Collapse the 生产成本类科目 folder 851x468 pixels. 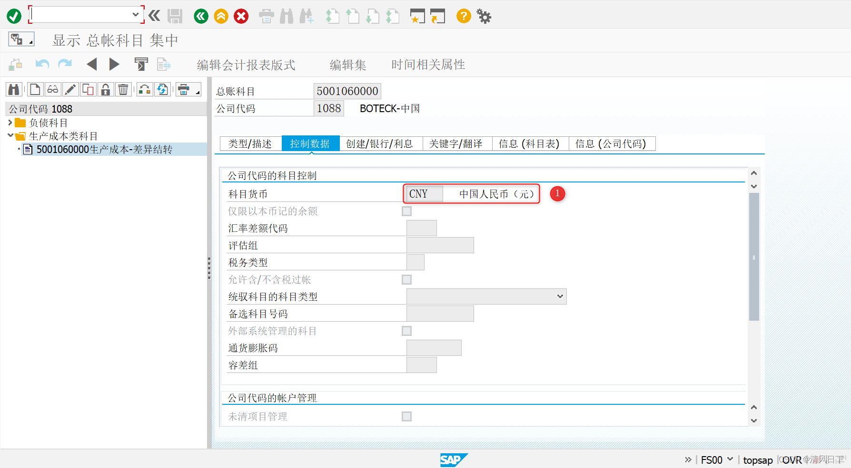10,135
